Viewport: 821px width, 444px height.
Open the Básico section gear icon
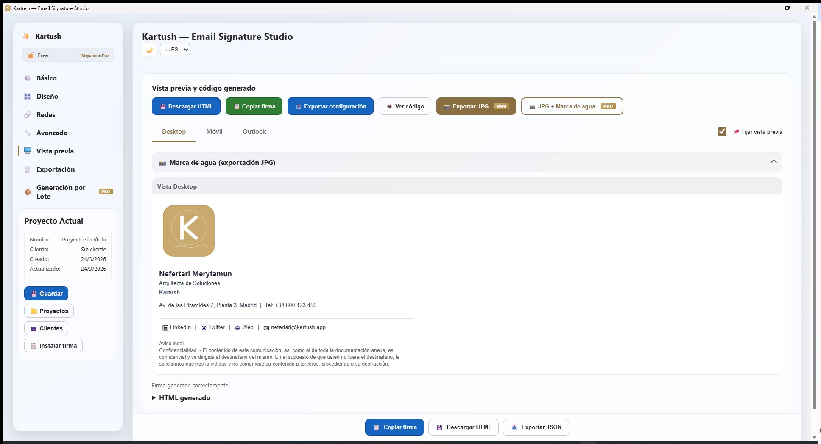point(28,78)
